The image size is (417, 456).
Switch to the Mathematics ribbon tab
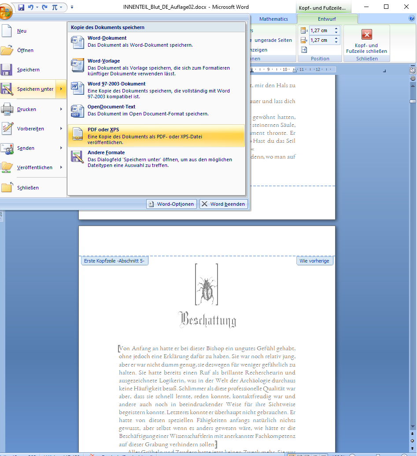273,19
